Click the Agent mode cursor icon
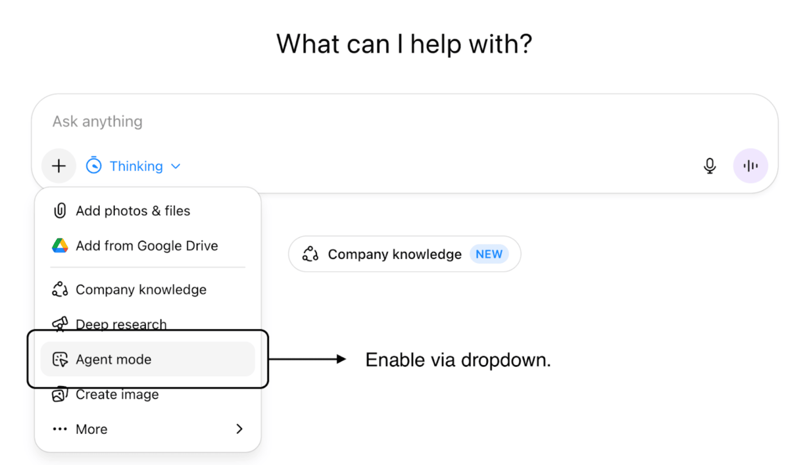Viewport: 792px width, 465px height. [60, 359]
